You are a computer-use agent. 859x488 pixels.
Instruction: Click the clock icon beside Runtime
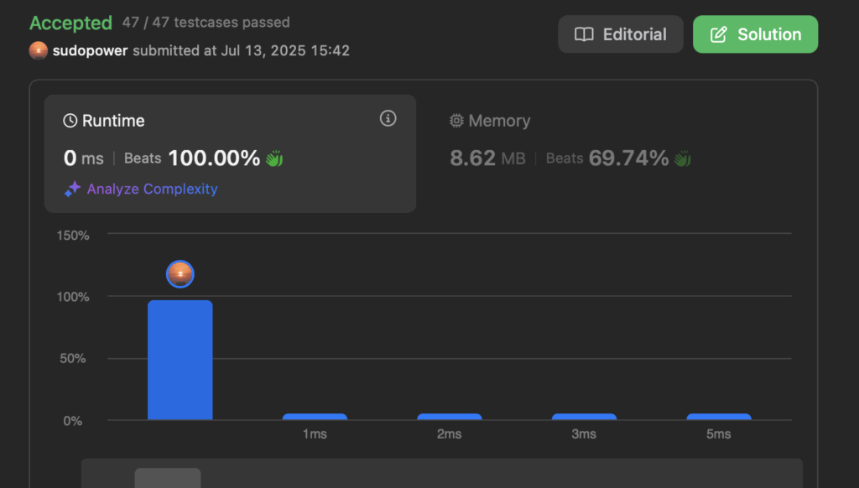point(70,121)
